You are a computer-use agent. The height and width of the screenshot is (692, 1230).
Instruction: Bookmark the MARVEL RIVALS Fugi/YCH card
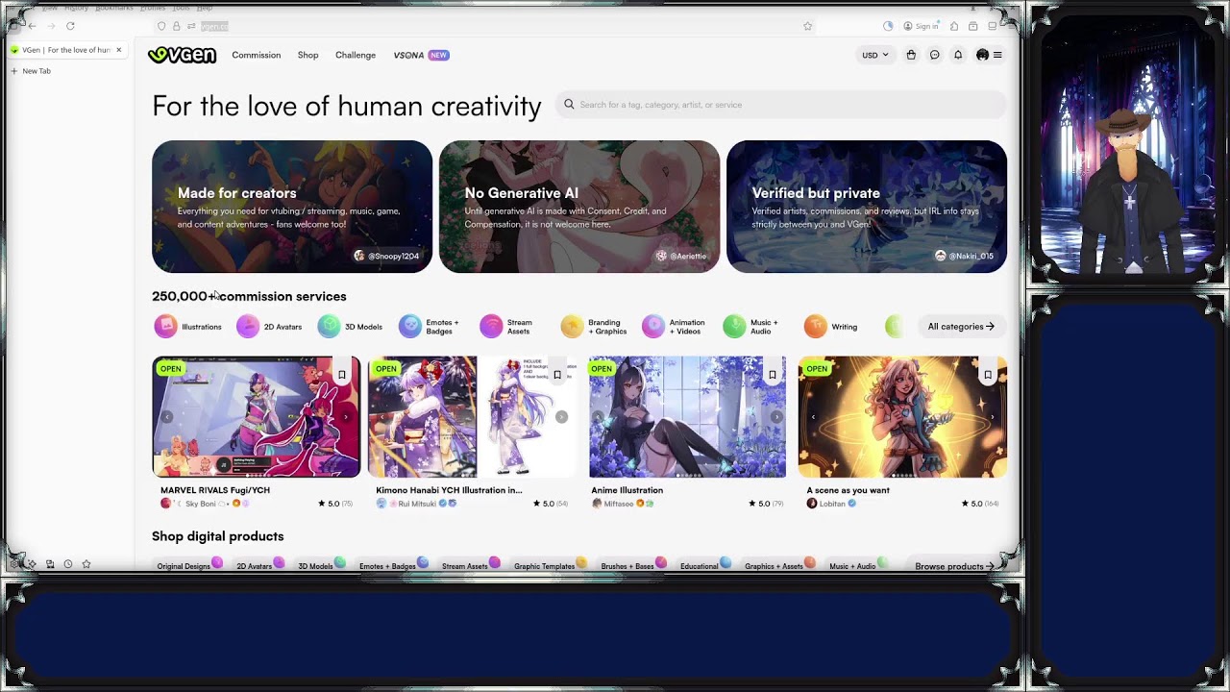pyautogui.click(x=341, y=375)
